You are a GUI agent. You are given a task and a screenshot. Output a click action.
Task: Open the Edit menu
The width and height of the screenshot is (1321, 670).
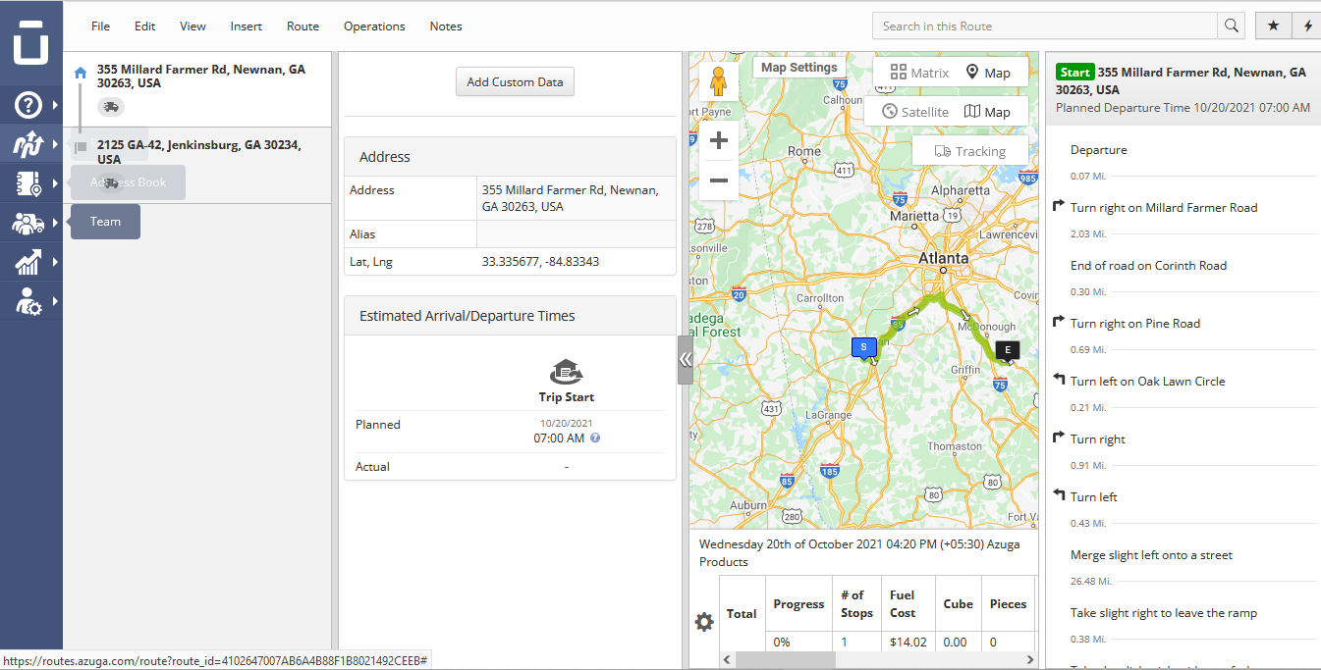(145, 26)
